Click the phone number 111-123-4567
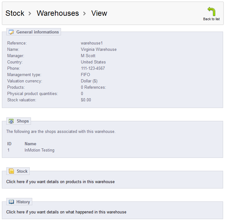Viewport: 225px width, 221px height. tap(93, 69)
